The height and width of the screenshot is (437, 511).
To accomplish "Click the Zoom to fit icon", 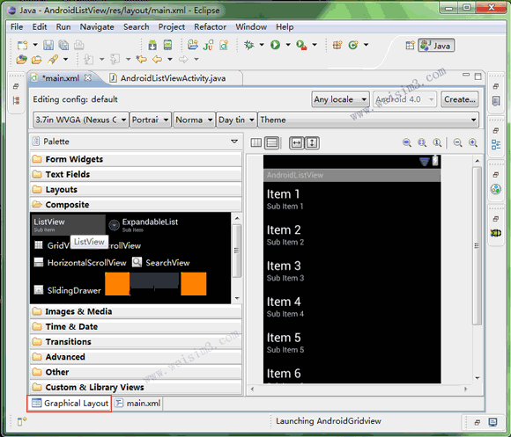I will click(422, 142).
